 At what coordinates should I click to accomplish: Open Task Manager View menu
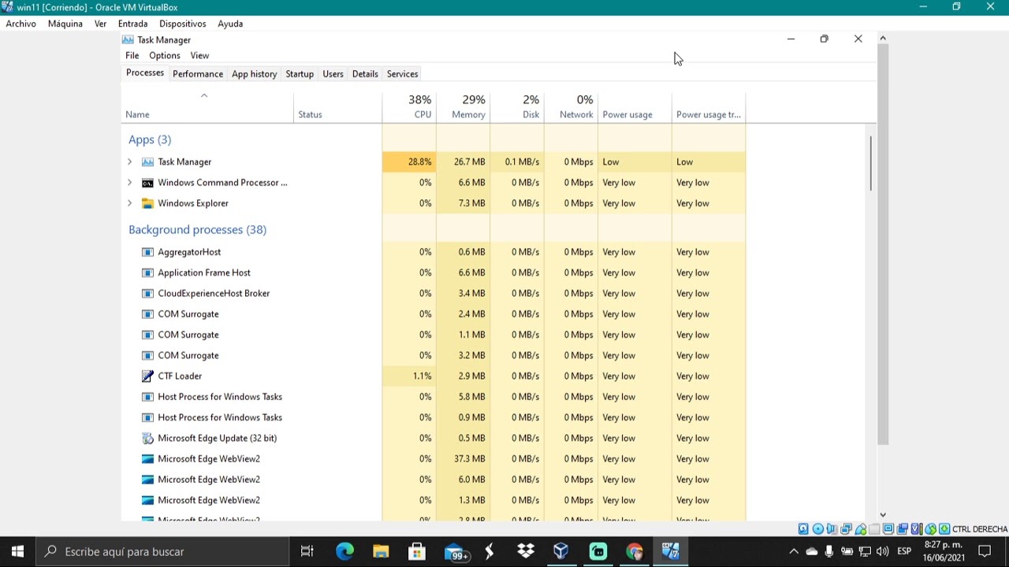[199, 55]
